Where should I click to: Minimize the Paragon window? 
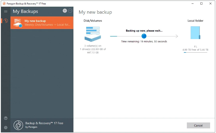tap(193, 3)
